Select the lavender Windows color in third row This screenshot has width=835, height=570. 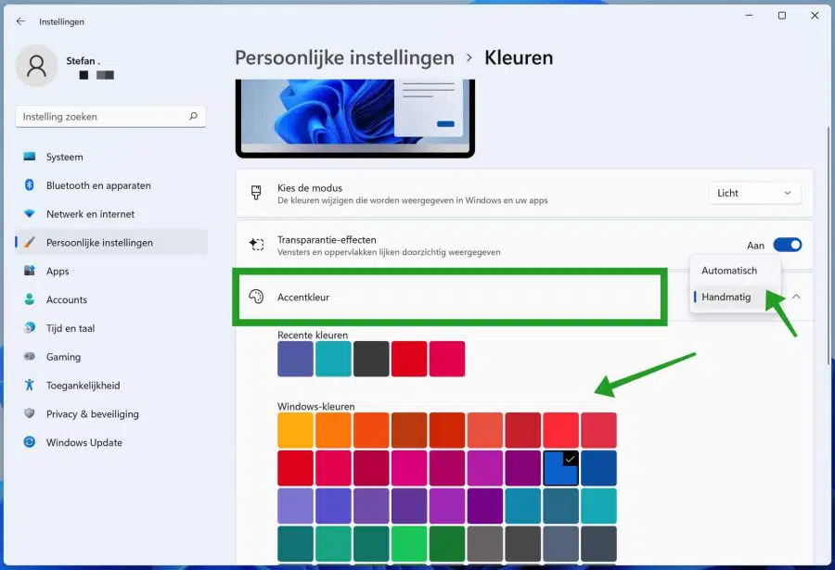point(295,506)
